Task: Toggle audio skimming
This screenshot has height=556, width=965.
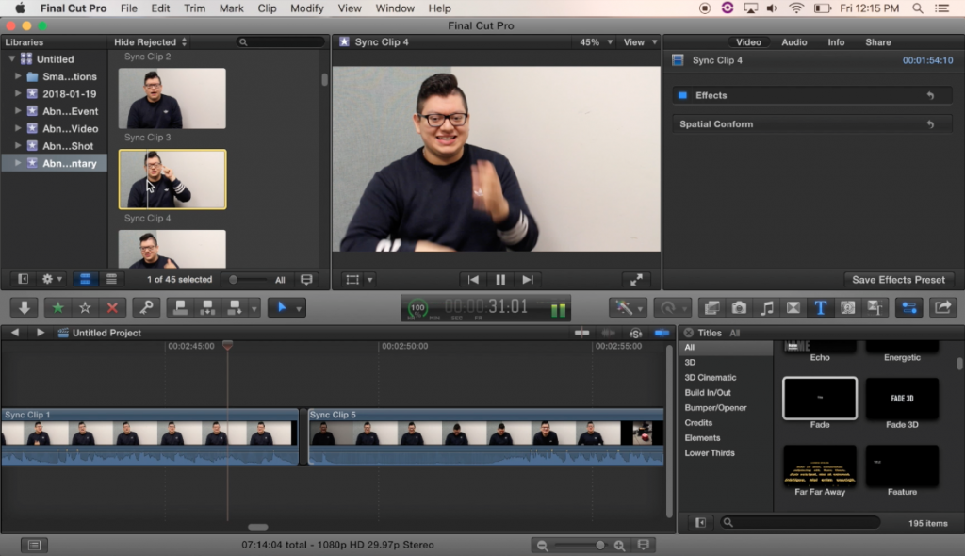Action: coord(608,333)
